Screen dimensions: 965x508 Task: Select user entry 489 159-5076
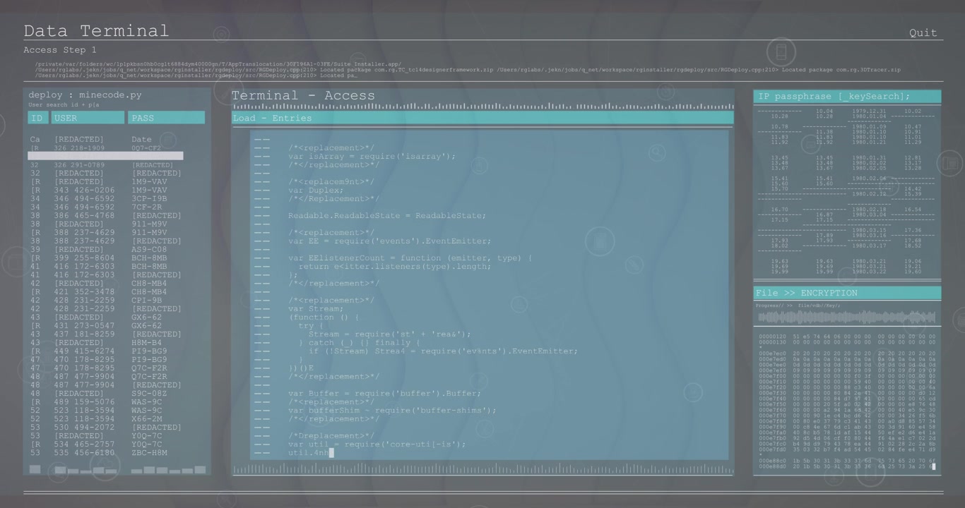point(84,402)
